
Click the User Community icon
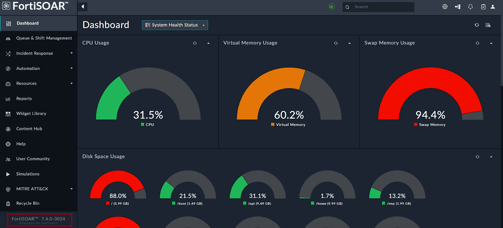8,159
